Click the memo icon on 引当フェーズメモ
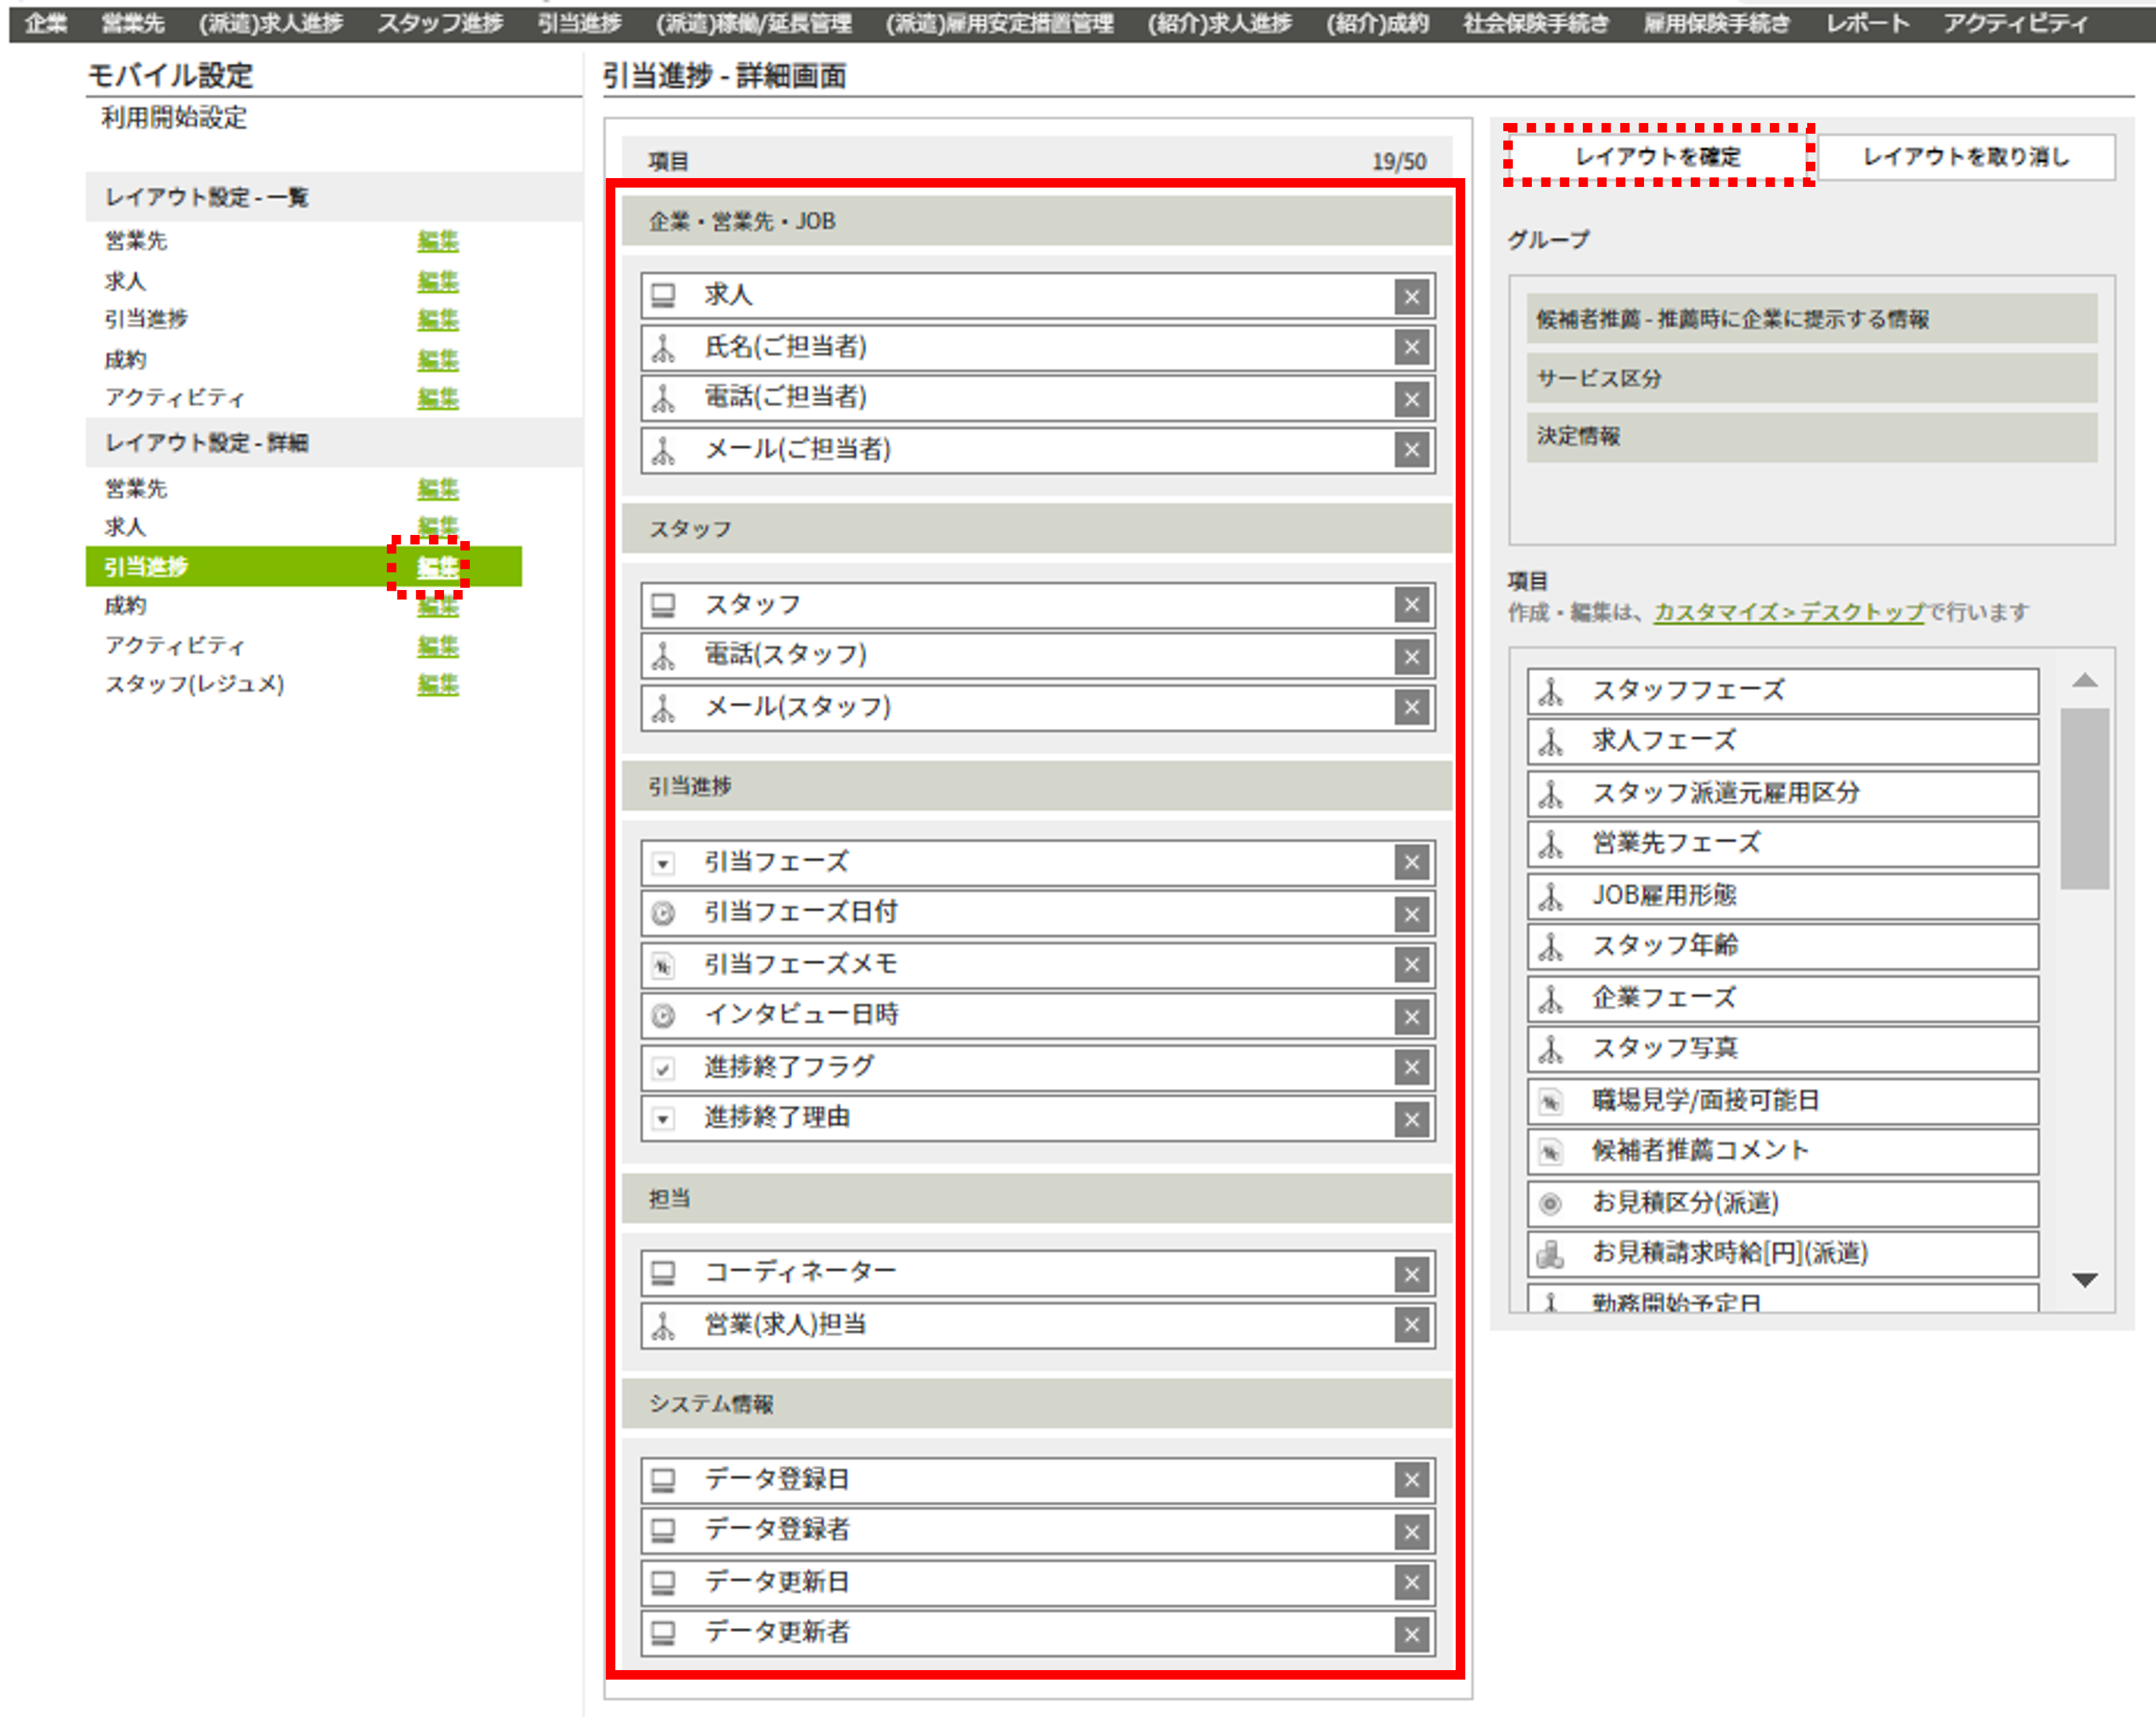 click(x=663, y=966)
